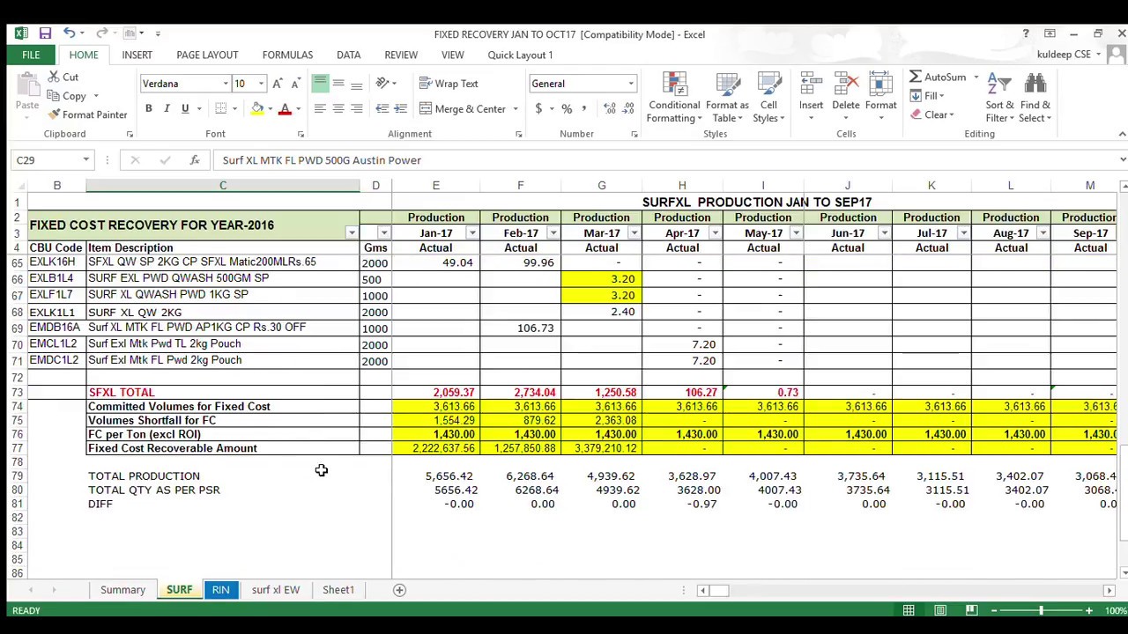The image size is (1128, 634).
Task: Apply Percent Style format
Action: (567, 109)
